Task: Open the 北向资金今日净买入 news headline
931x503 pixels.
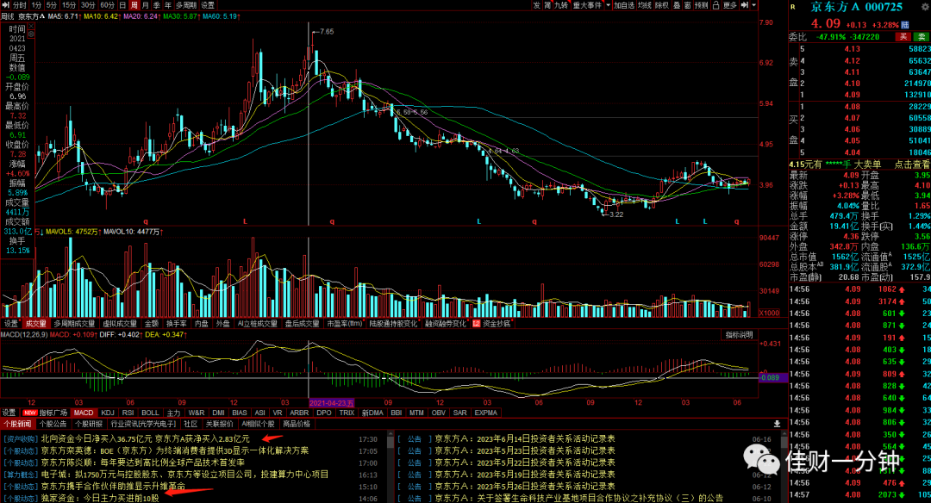Action: point(146,439)
